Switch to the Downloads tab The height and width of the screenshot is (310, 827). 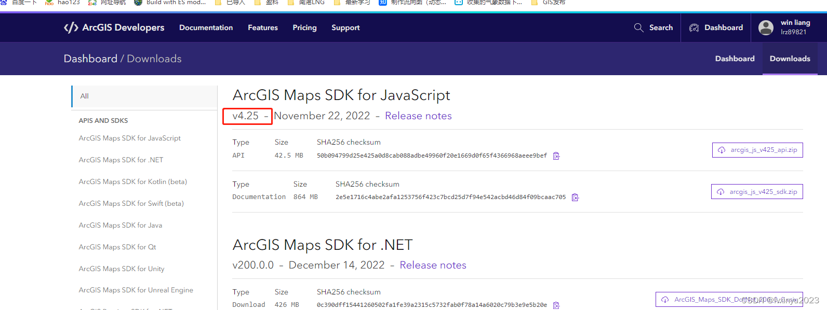click(790, 59)
